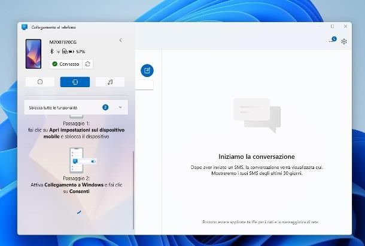Click the M2007J20CG device name
The image size is (365, 246).
63,42
